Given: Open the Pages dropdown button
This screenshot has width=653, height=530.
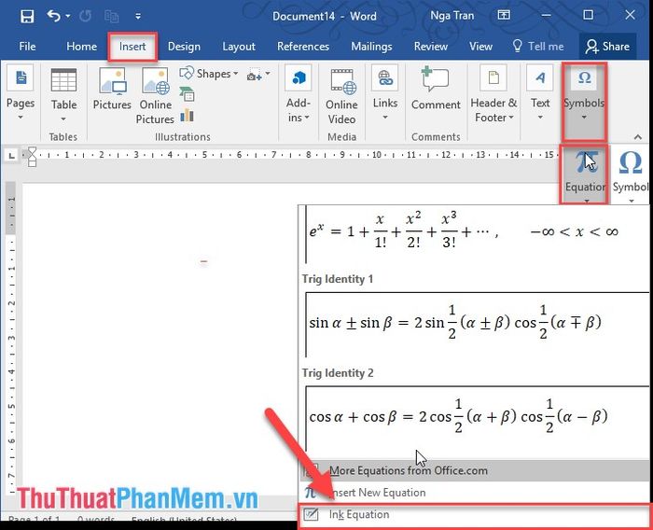Looking at the screenshot, I should (x=21, y=93).
